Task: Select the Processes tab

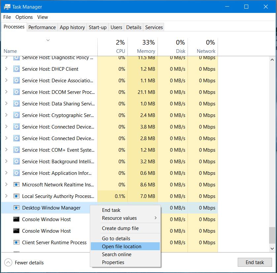Action: [x=14, y=27]
